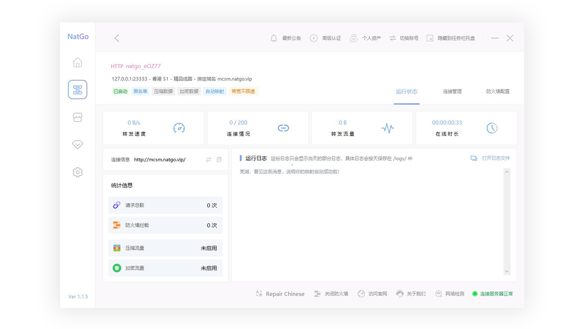Viewport: 584px width, 329px height.
Task: Click Repair Chinese at bottom
Action: click(280, 294)
